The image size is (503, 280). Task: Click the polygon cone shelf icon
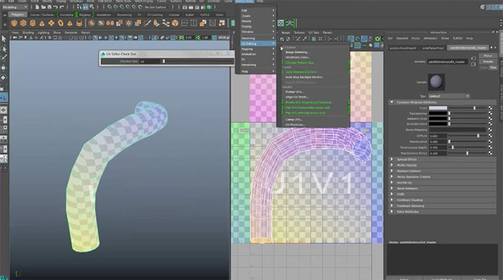click(x=42, y=23)
